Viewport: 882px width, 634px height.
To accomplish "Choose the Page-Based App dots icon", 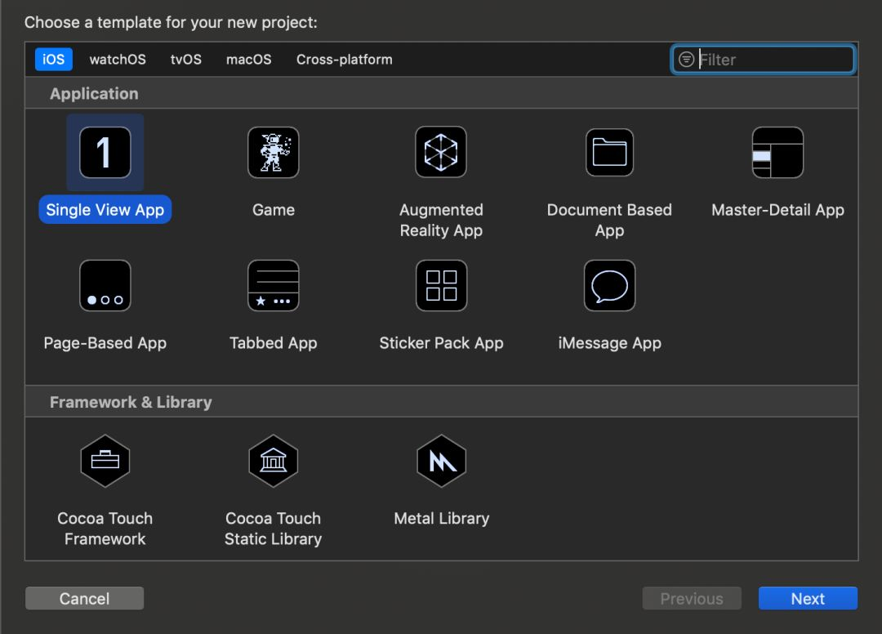I will click(105, 285).
